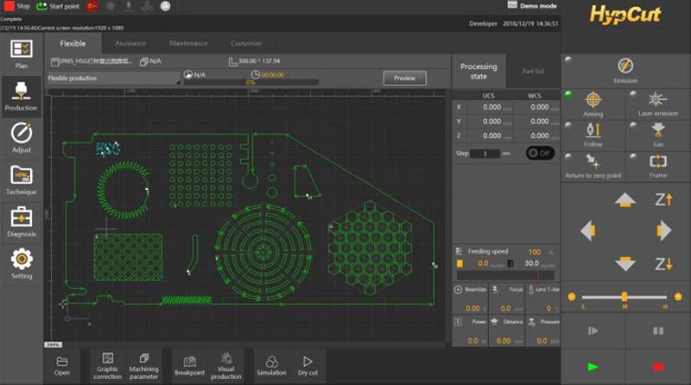This screenshot has height=385, width=691.
Task: Click the Preview button
Action: [404, 78]
